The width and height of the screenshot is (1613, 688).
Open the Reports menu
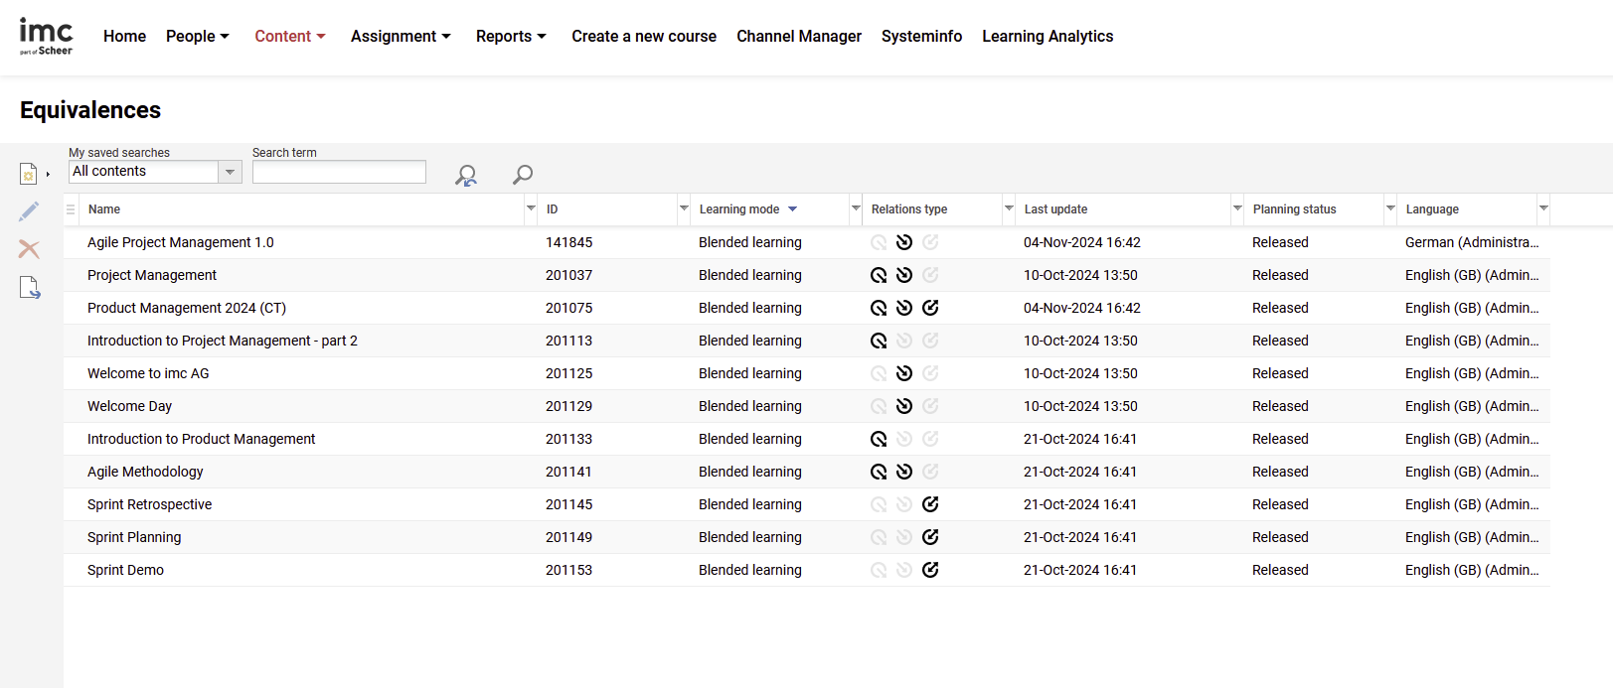tap(511, 36)
